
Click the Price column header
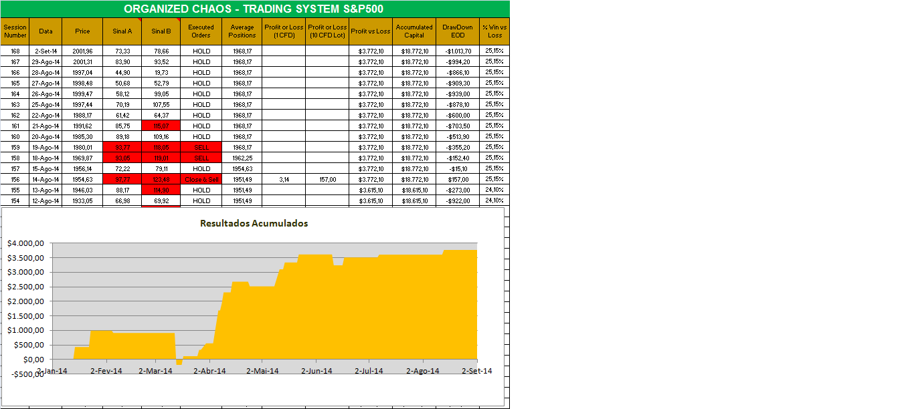pos(83,31)
